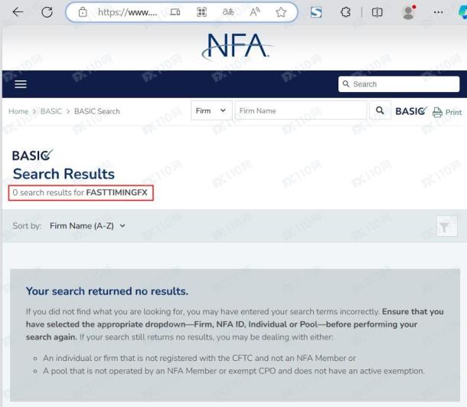
Task: View site information lock icon
Action: pos(83,12)
